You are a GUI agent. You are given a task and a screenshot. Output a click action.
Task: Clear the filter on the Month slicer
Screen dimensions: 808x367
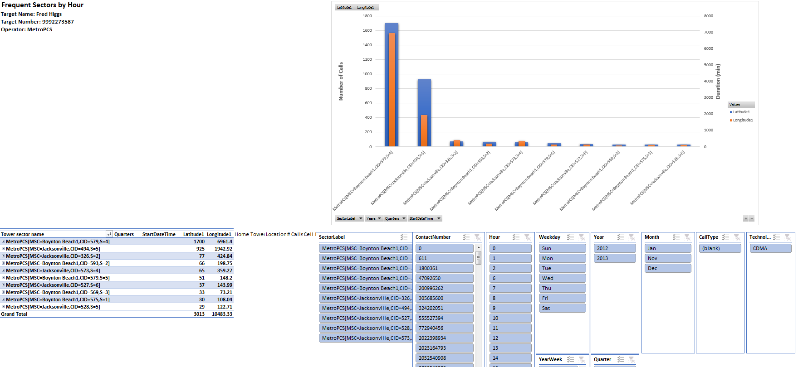(687, 237)
